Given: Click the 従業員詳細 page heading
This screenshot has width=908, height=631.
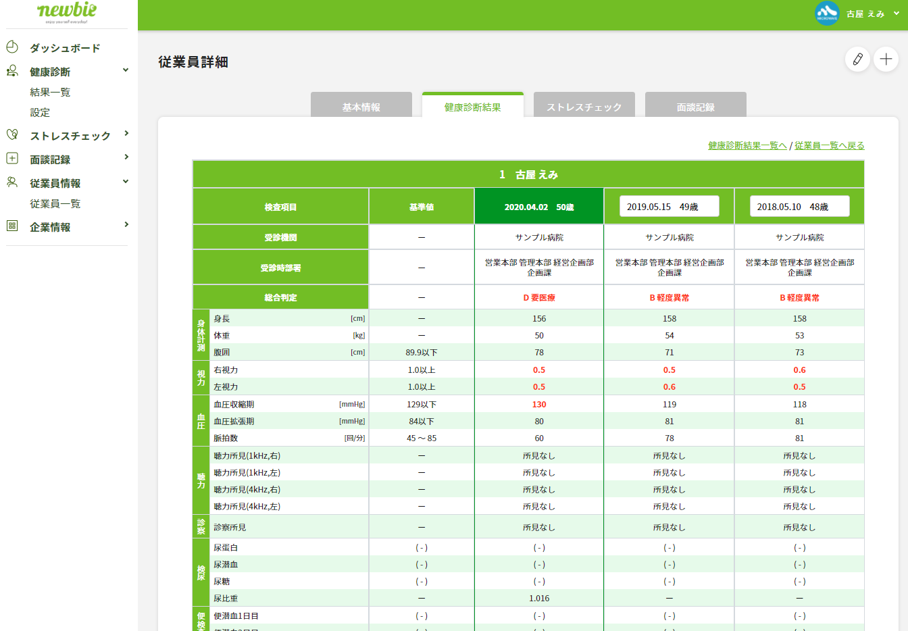Looking at the screenshot, I should (193, 62).
